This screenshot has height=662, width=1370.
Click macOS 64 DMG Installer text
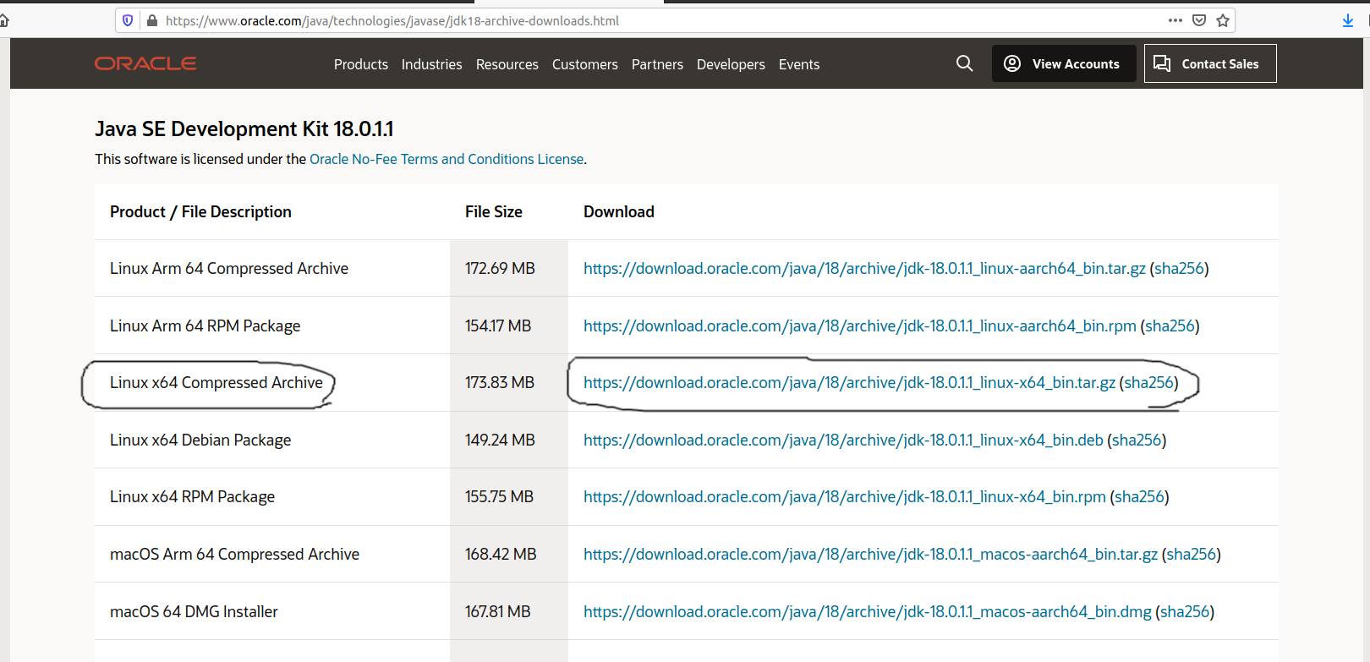(x=194, y=611)
